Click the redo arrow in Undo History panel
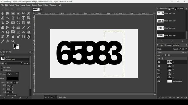Screen dimensions: 188x105 click(172, 41)
